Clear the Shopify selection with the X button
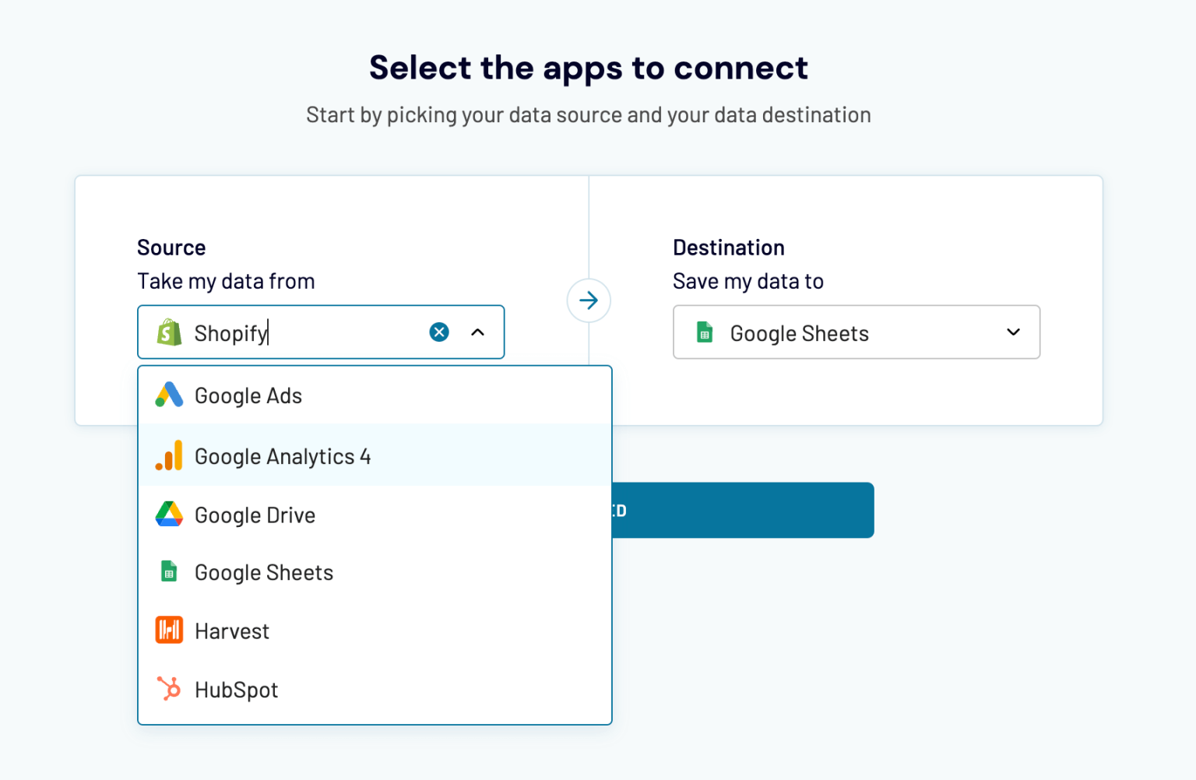 tap(438, 332)
